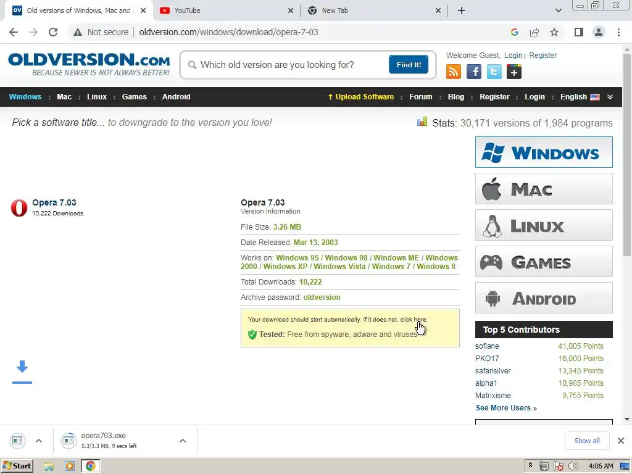Open the RSS feed icon
Screen dimensions: 632x474
pos(454,72)
